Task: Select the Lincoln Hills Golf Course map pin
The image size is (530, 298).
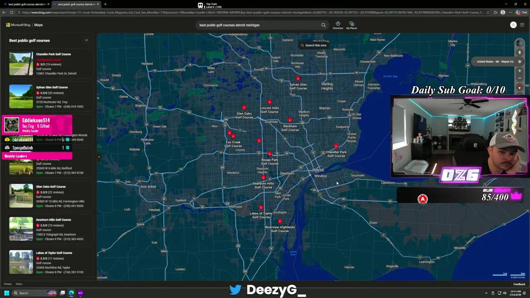Action: point(270,102)
